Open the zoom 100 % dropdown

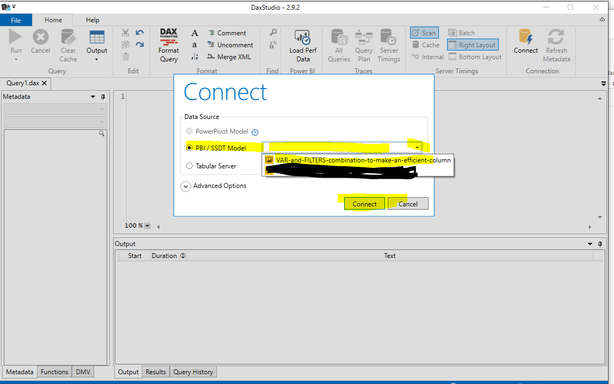tap(147, 225)
